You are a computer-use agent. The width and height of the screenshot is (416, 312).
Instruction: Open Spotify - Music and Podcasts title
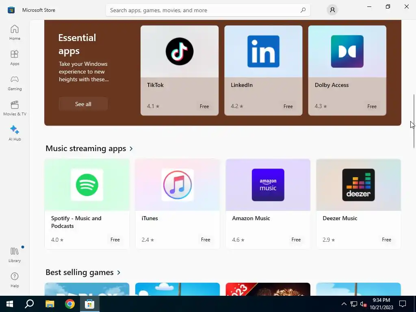[76, 222]
